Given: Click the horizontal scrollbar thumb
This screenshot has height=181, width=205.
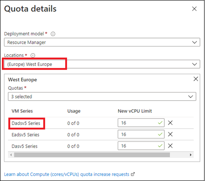Looking at the screenshot, I should click(92, 155).
